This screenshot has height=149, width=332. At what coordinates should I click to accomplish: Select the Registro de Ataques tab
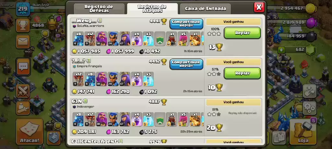click(152, 9)
